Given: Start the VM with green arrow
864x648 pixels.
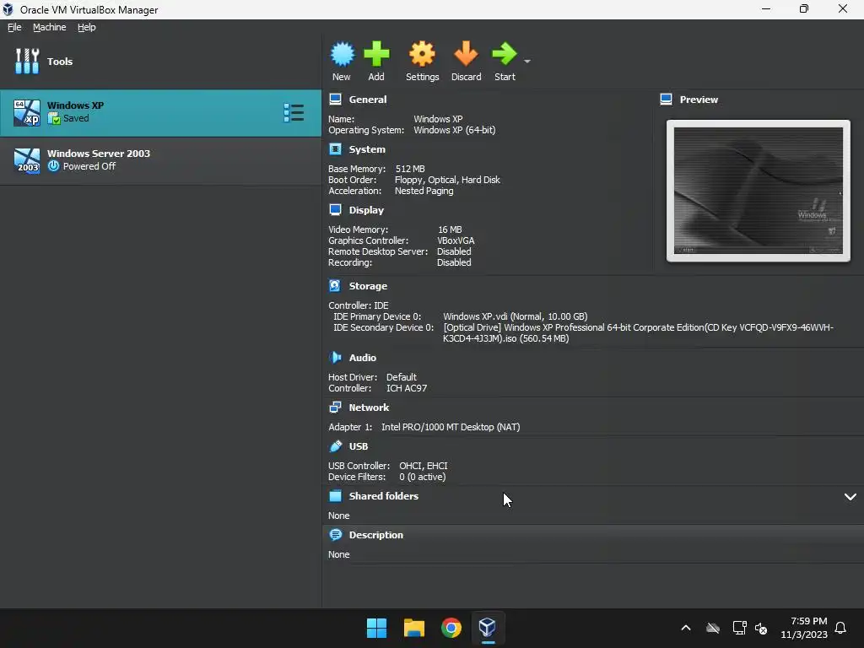Looking at the screenshot, I should click(x=505, y=54).
